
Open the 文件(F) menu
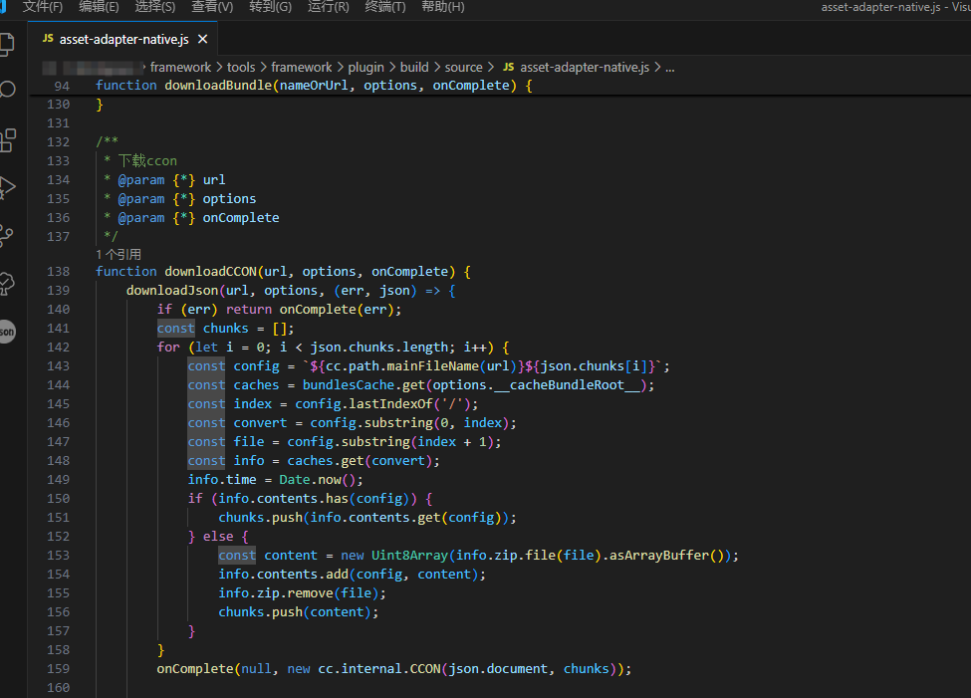tap(42, 7)
